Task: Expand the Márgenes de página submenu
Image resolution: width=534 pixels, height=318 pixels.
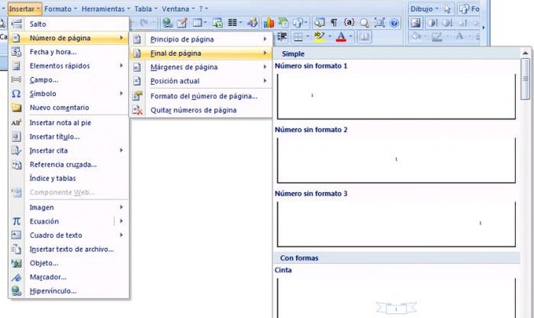Action: click(200, 67)
